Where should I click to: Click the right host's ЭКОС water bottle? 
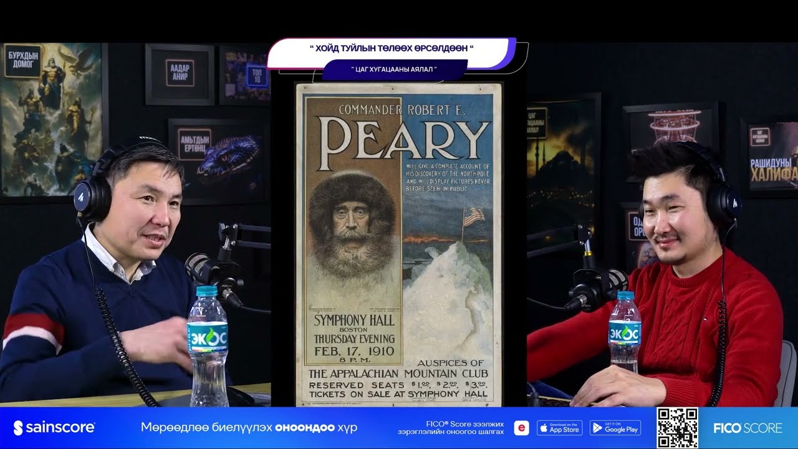coord(624,332)
